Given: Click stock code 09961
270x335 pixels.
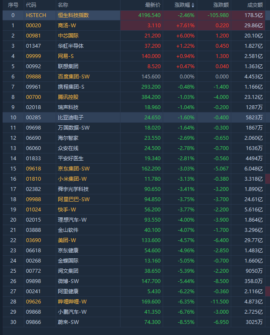Looking at the screenshot, I should tap(33, 87).
